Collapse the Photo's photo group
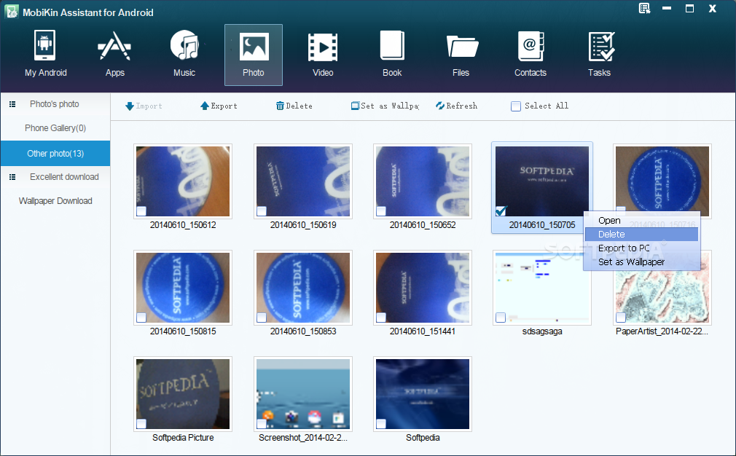 (12, 104)
